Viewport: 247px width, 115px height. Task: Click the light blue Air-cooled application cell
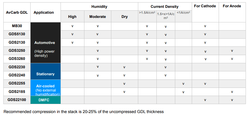tap(45, 88)
